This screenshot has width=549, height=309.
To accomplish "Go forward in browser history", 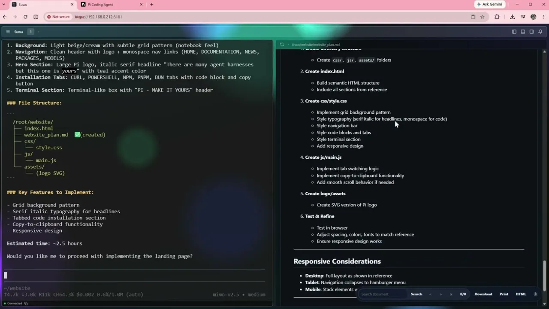I will tap(15, 17).
